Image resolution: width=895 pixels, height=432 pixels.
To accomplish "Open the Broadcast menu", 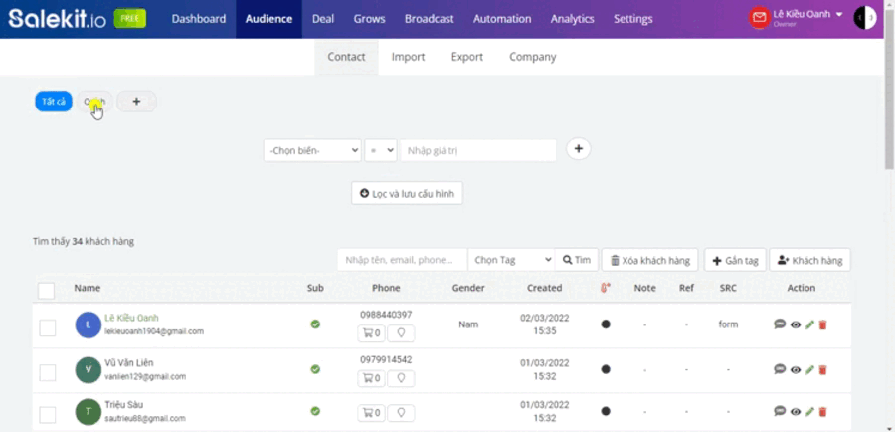I will (430, 19).
